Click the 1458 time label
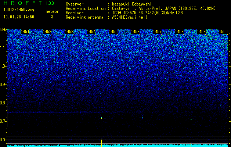The width and height of the screenshot is (231, 147). tap(180, 32)
